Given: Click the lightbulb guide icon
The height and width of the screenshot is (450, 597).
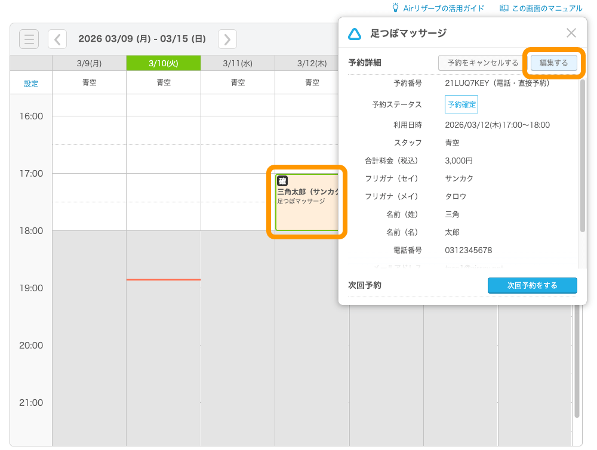Looking at the screenshot, I should (395, 8).
